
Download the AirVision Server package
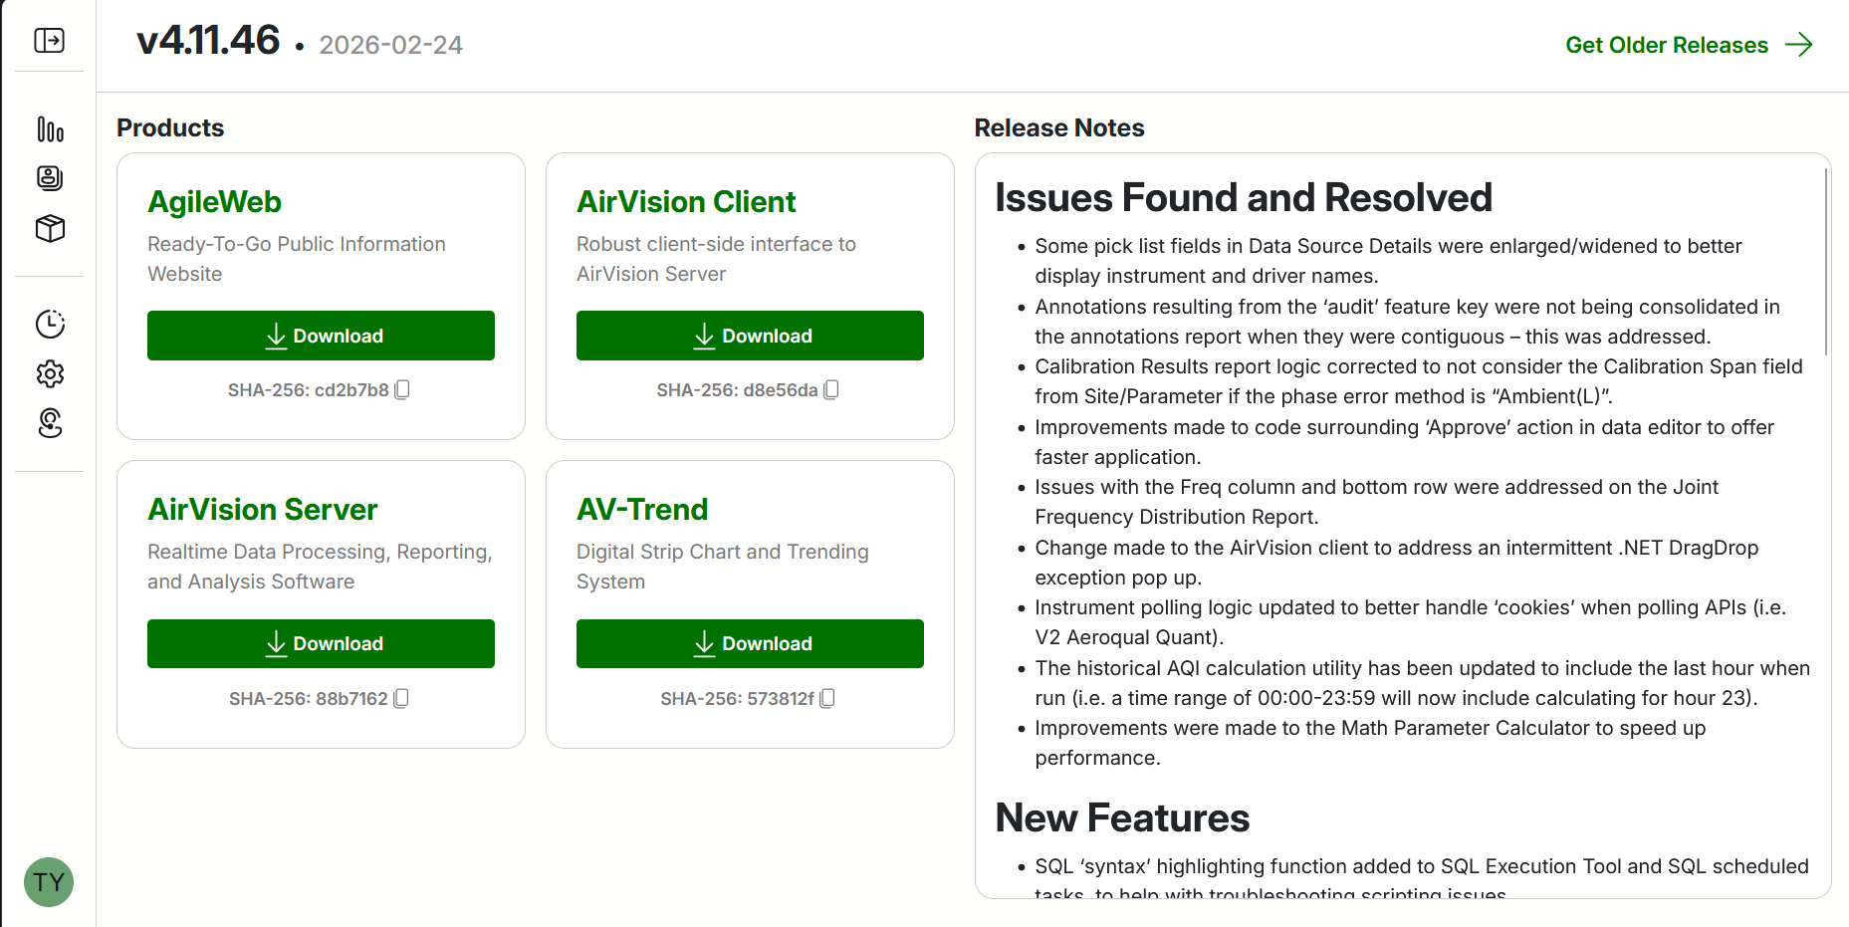click(321, 643)
